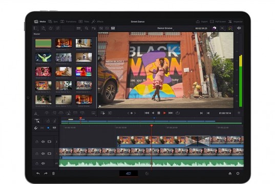Stop playback with the square stop button
This screenshot has width=275, height=184.
[159, 113]
